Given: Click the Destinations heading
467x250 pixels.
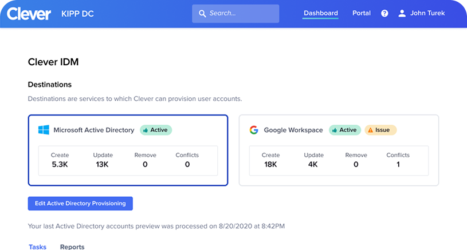Looking at the screenshot, I should 50,85.
